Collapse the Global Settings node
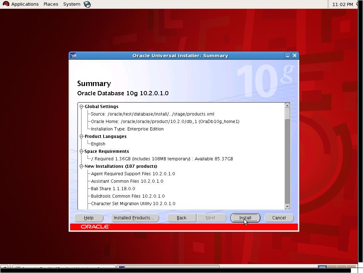The image size is (363, 273). pyautogui.click(x=81, y=107)
